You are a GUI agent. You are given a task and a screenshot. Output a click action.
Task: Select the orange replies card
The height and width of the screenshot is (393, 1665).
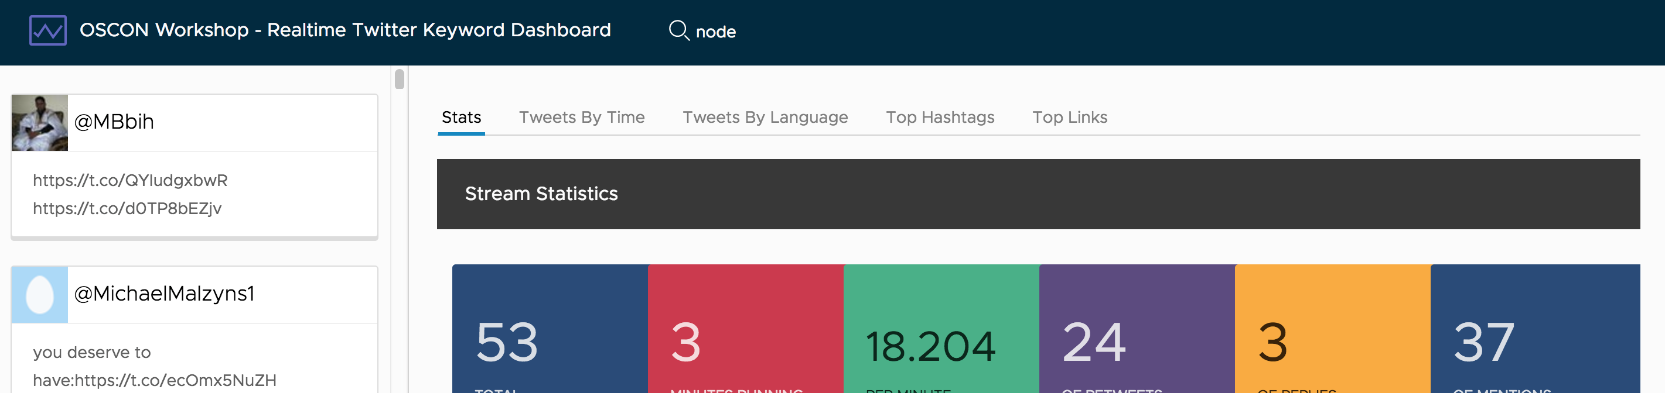click(1332, 329)
